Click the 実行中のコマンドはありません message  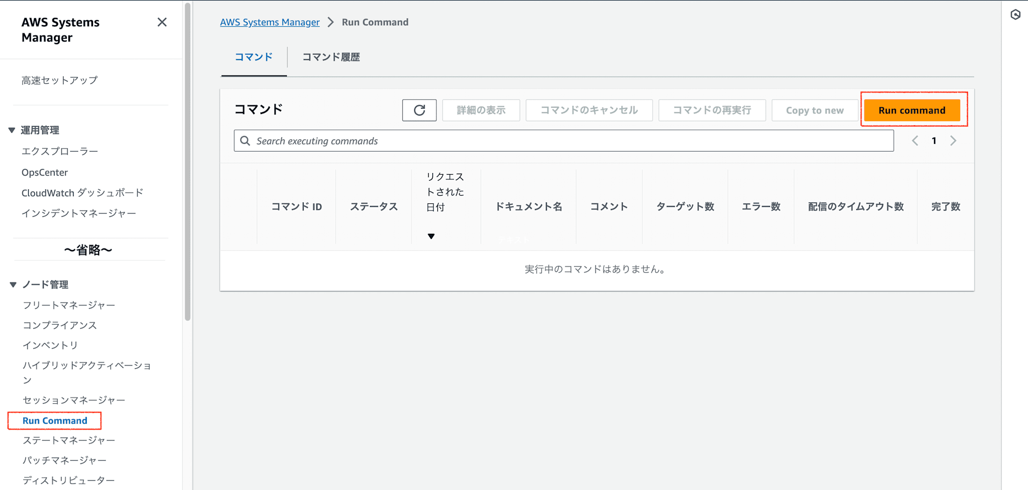pos(596,269)
